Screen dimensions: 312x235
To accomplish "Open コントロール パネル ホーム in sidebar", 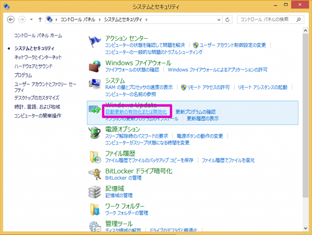I will 38,36.
